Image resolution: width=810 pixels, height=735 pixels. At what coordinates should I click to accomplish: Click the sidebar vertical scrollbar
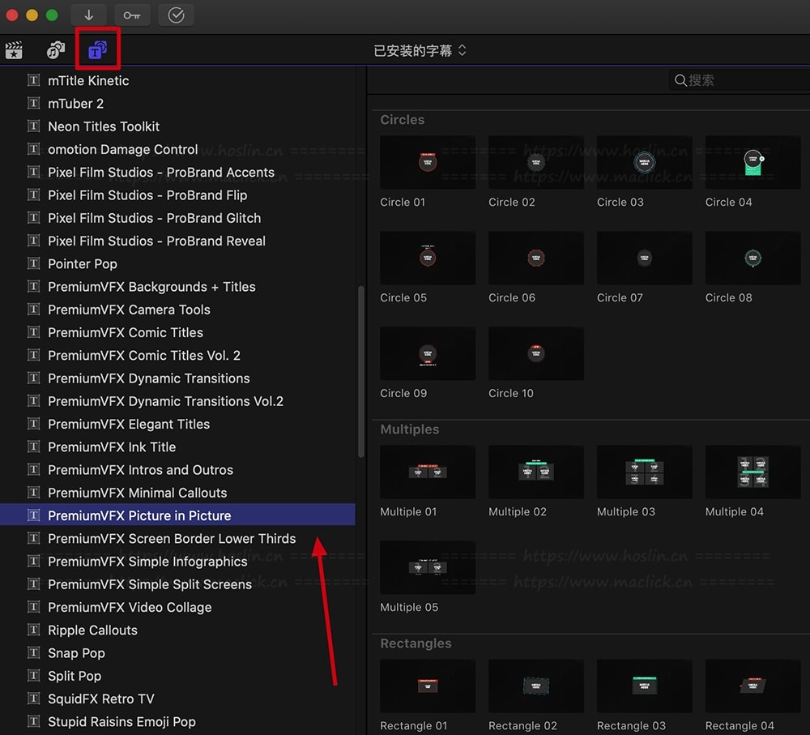(x=360, y=371)
